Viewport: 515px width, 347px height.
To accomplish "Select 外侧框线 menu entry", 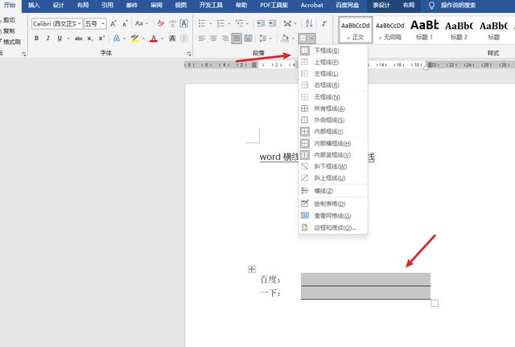I will (x=332, y=120).
